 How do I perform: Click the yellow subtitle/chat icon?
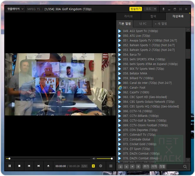point(93,166)
